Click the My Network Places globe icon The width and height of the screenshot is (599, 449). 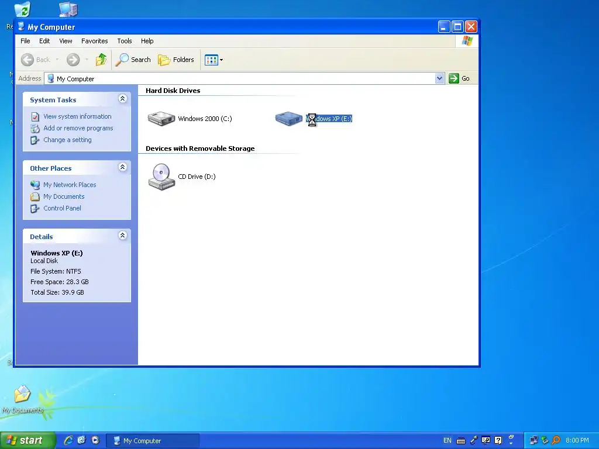click(x=35, y=185)
